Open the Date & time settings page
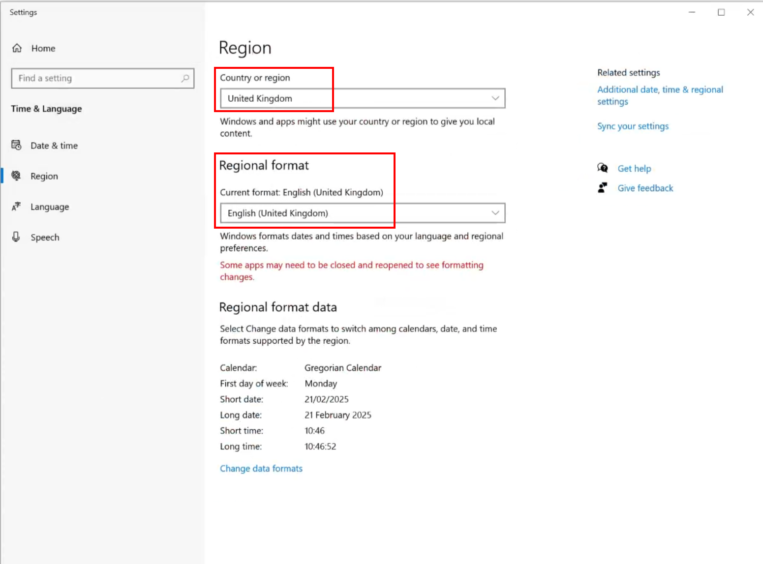The height and width of the screenshot is (564, 763). click(54, 145)
